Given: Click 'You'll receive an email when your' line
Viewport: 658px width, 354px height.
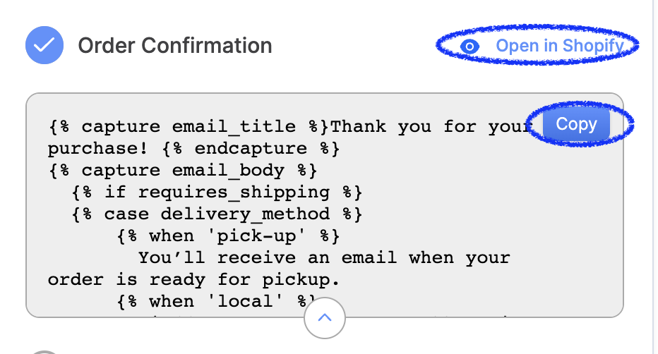Looking at the screenshot, I should click(324, 257).
